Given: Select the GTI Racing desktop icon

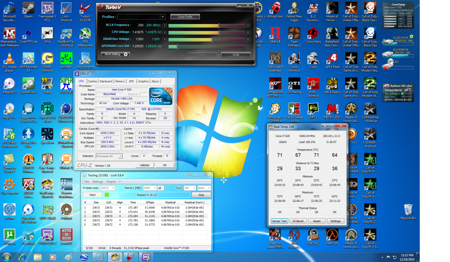Looking at the screenshot, I should [x=294, y=86].
